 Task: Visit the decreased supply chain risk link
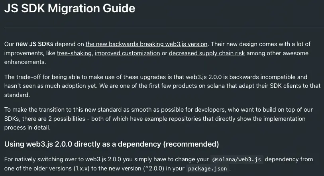pyautogui.click(x=207, y=53)
